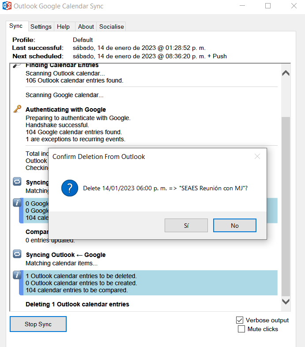The height and width of the screenshot is (347, 305).
Task: Click '1 Outlook calendar entries to be deleted.'
Action: (x=81, y=276)
